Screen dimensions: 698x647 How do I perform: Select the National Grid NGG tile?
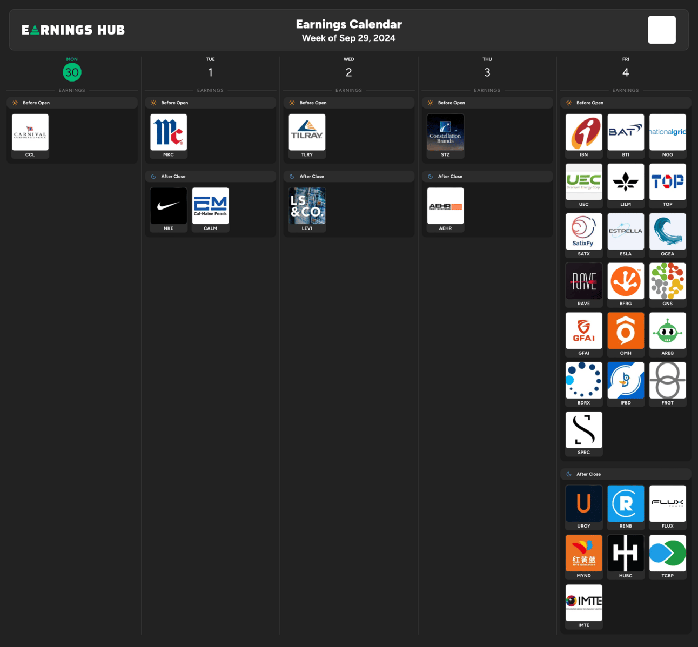tap(668, 136)
